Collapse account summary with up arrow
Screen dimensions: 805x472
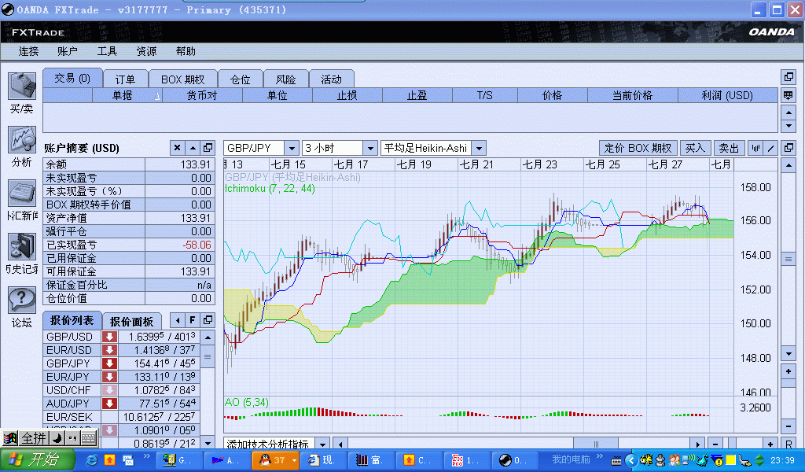(x=193, y=148)
